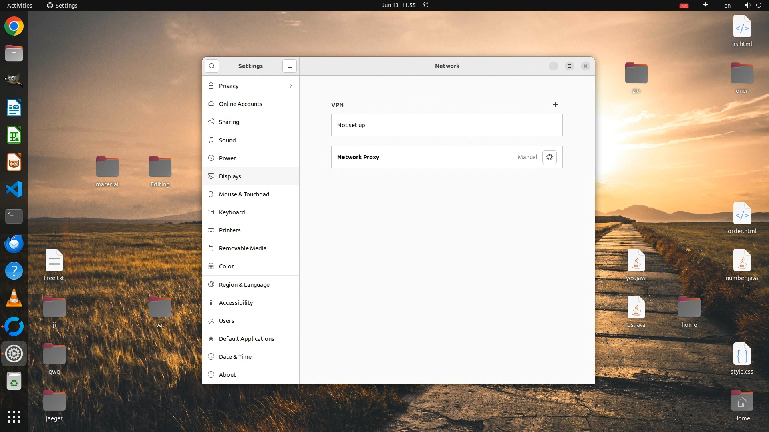Show applications grid in dock
Image resolution: width=769 pixels, height=432 pixels.
click(14, 417)
